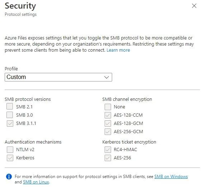Click the SMB 3.1.1 label text
The height and width of the screenshot is (187, 201).
click(x=26, y=123)
